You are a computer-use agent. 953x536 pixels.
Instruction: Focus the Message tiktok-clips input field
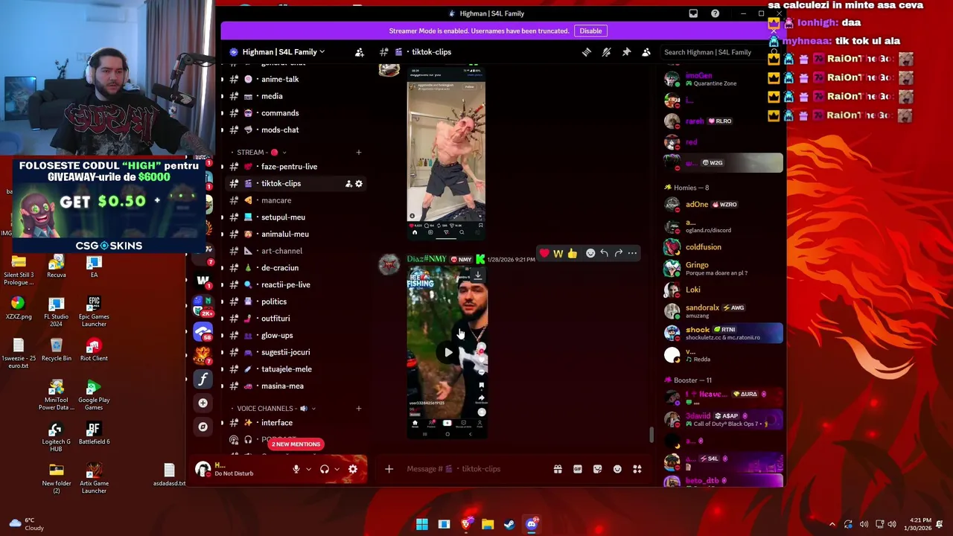(x=476, y=469)
